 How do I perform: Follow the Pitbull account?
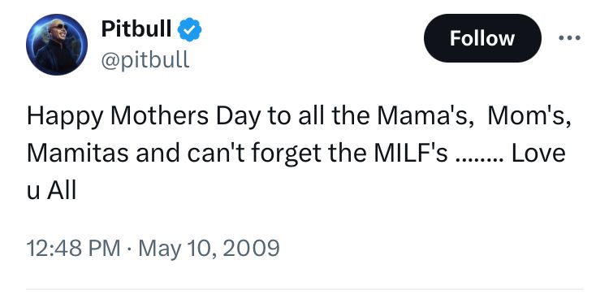pyautogui.click(x=482, y=38)
